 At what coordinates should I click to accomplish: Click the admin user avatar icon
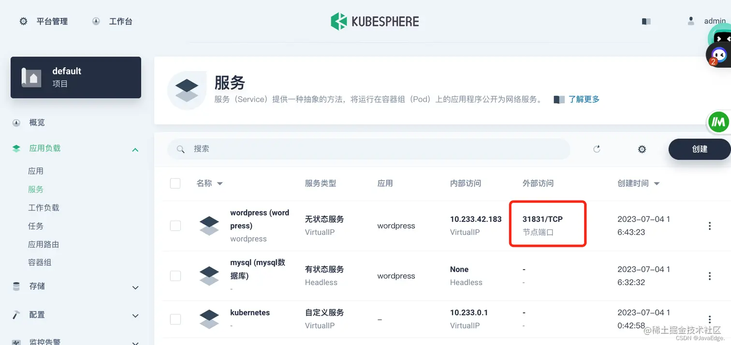point(691,21)
